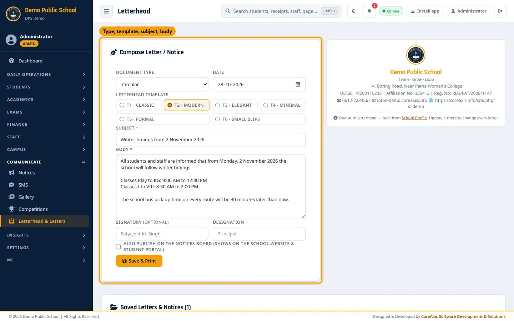Focus the Subject input field
514x321 pixels.
tap(211, 139)
